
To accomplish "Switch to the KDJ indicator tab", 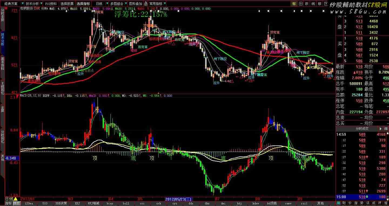I will pos(77,203).
